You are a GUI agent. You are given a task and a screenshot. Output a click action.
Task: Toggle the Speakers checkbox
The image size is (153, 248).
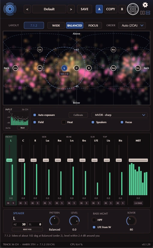click(x=93, y=122)
